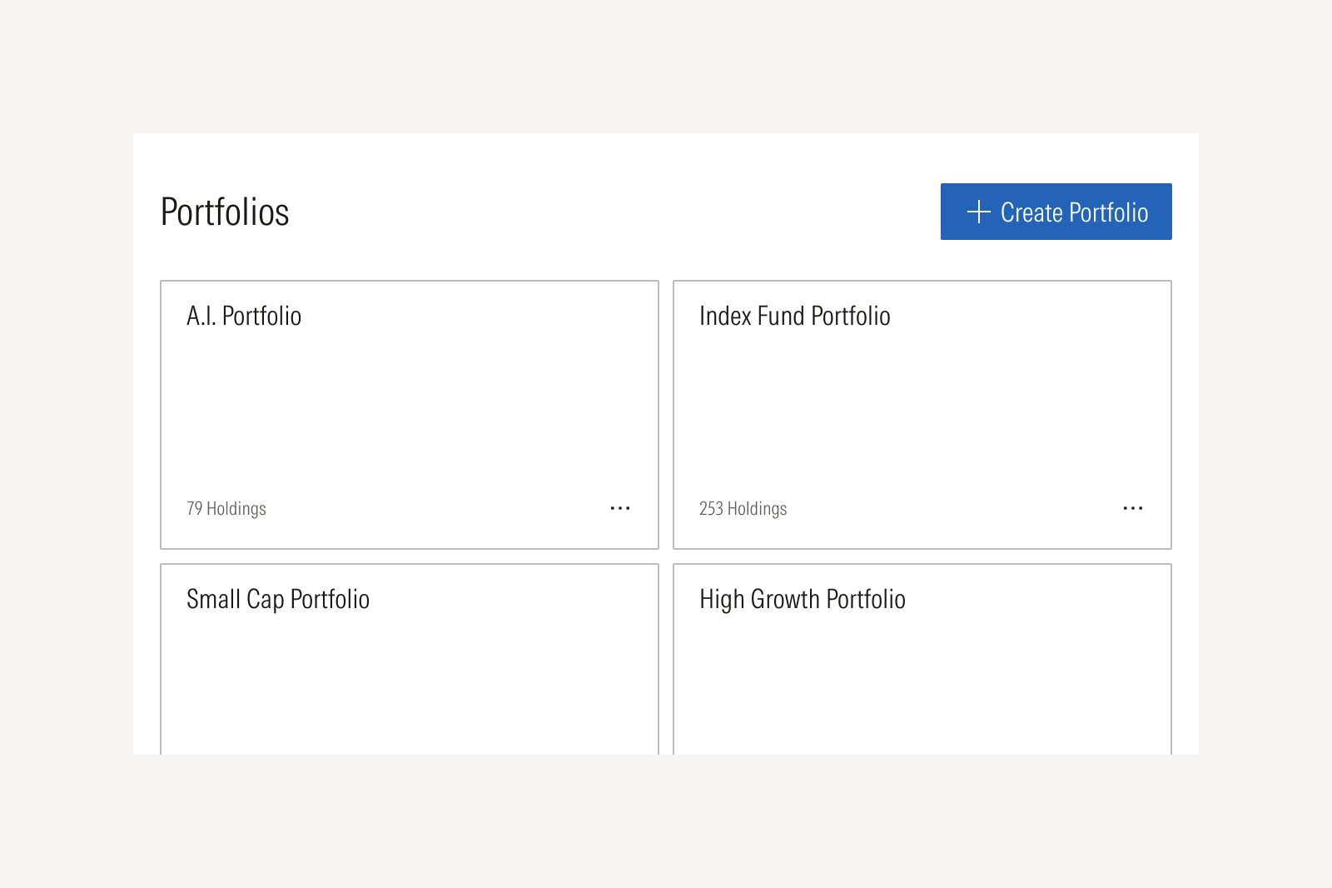Open the Index Fund Portfolio title
Screen dimensions: 1332x888
(x=794, y=317)
